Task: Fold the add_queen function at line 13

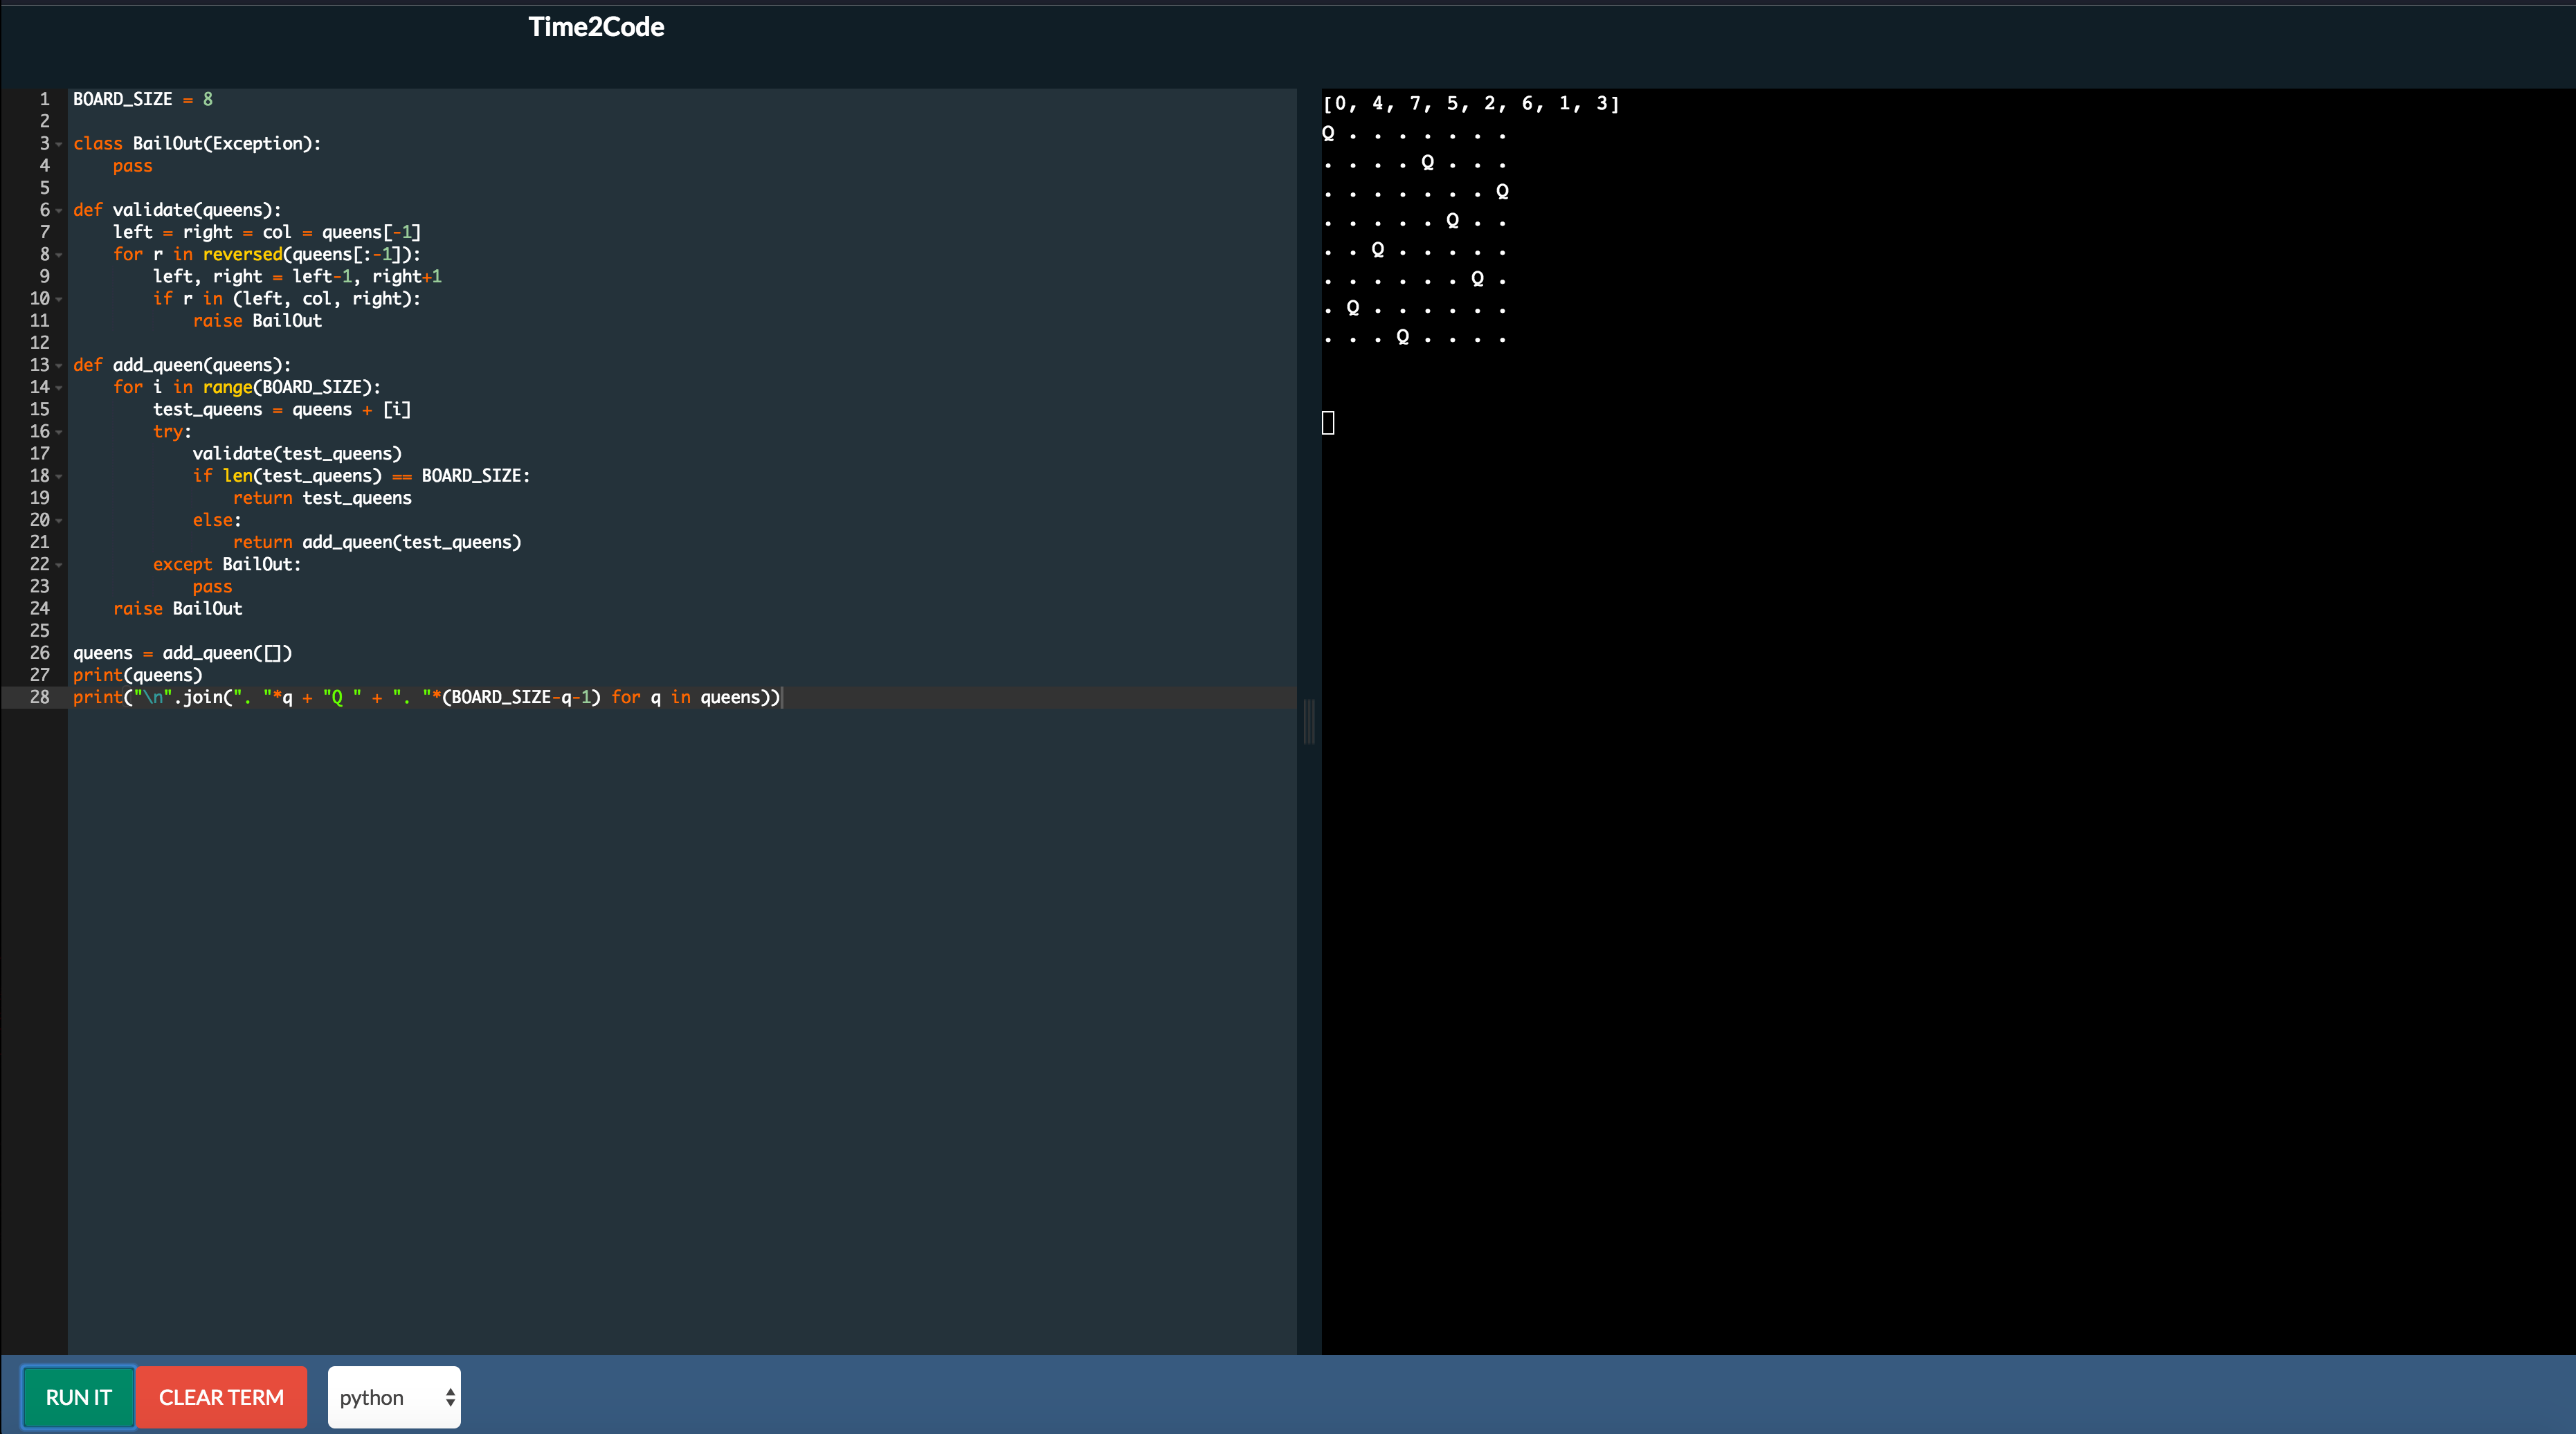Action: (59, 366)
